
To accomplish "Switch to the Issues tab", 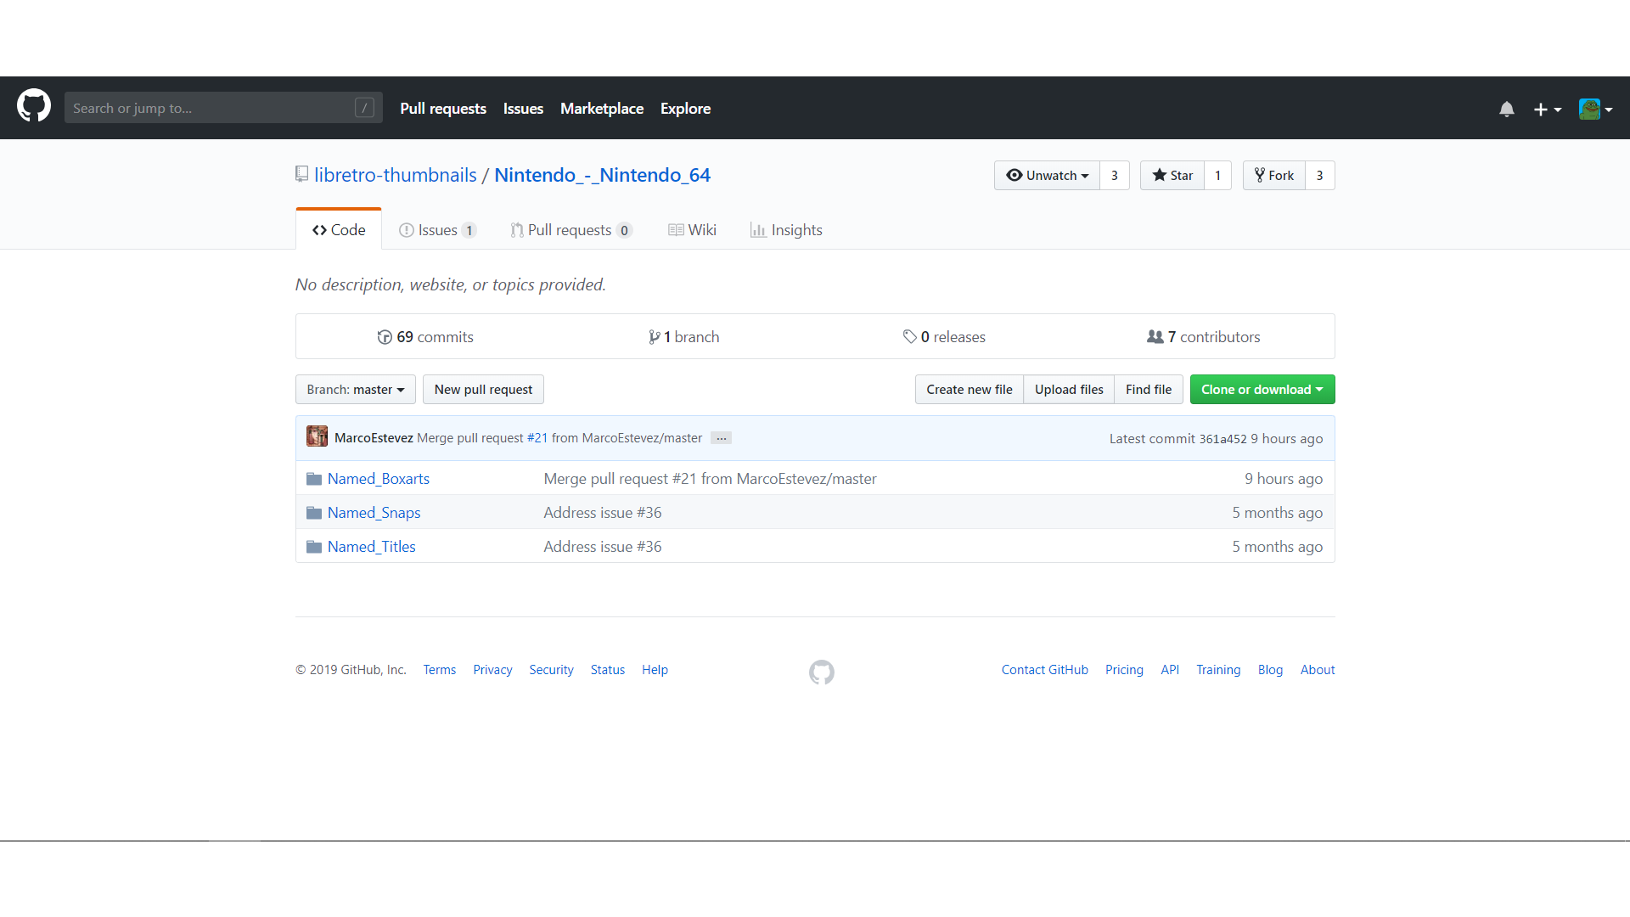I will pyautogui.click(x=437, y=230).
